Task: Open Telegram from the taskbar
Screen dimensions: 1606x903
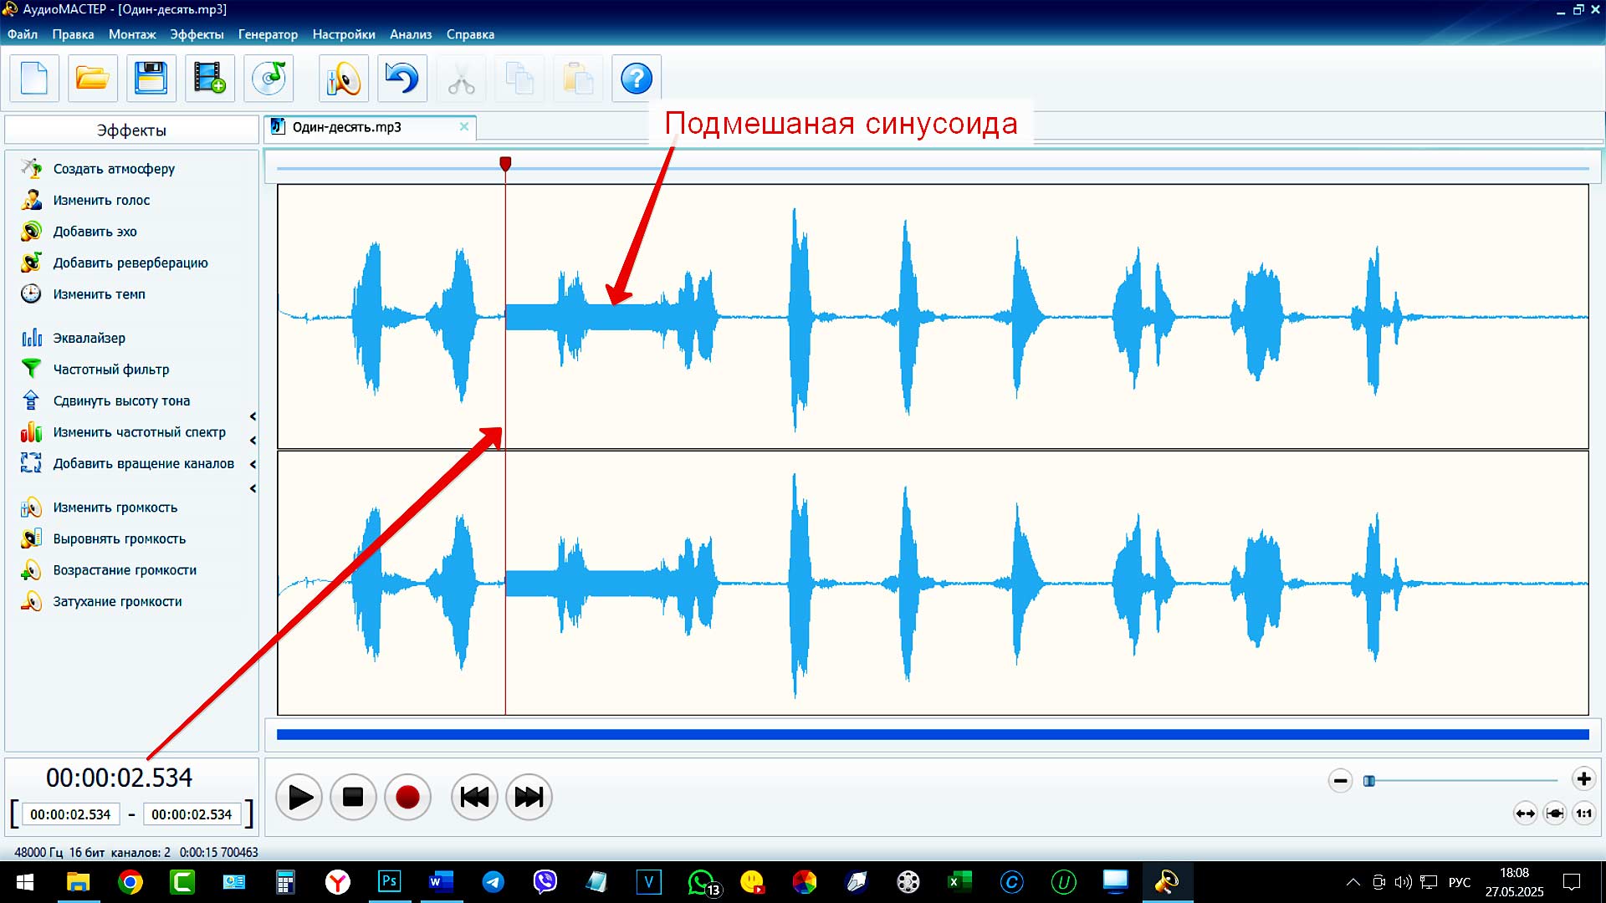Action: [x=494, y=882]
